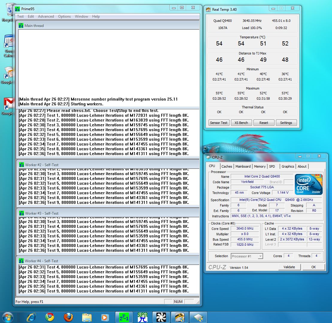Switch to the Caches tab in CPU-Z
Screen dimensions: 332x323
[x=227, y=166]
